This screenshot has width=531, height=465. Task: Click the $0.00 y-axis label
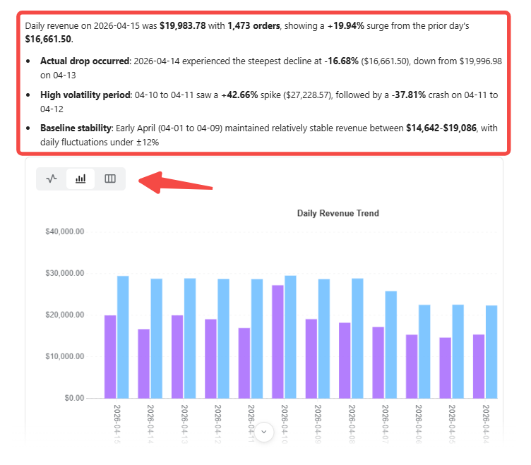pyautogui.click(x=74, y=398)
